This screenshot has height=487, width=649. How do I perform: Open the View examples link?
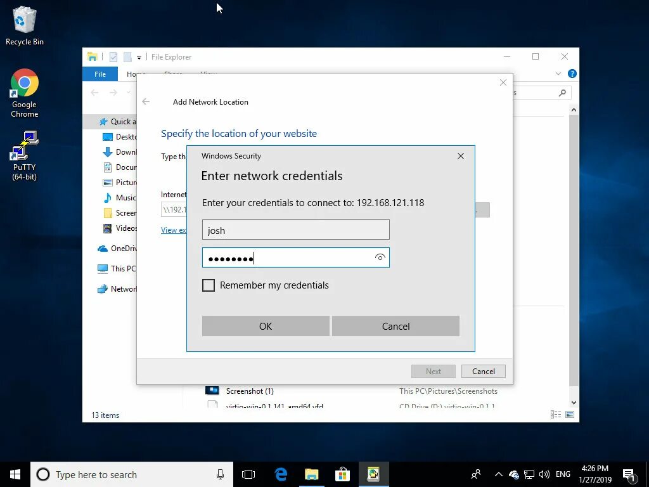[x=173, y=230]
